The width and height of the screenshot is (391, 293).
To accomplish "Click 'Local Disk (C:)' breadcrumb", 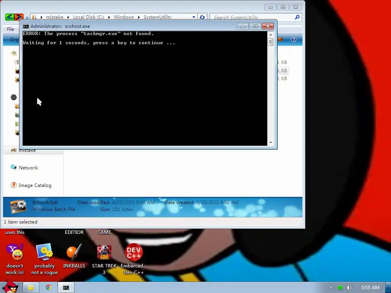I will pyautogui.click(x=89, y=17).
